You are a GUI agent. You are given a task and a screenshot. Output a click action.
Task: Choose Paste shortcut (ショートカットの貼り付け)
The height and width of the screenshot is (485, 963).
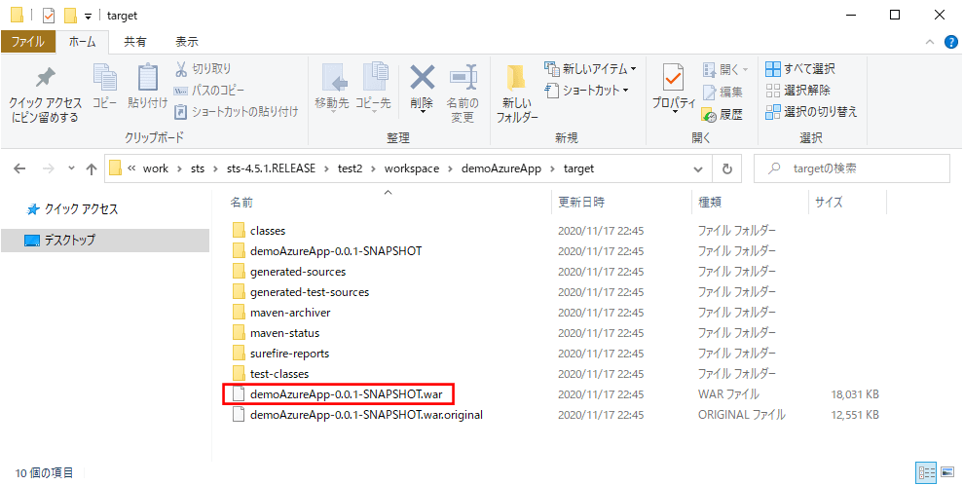(237, 112)
